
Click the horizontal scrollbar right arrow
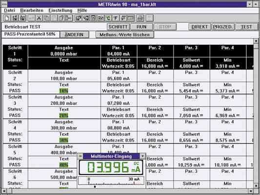coord(251,191)
